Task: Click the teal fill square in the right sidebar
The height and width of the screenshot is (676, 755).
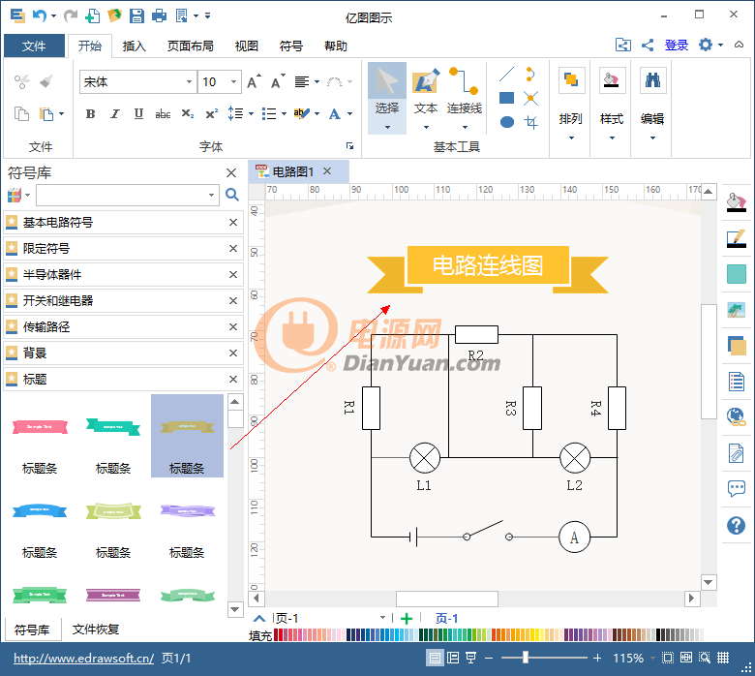Action: click(737, 274)
